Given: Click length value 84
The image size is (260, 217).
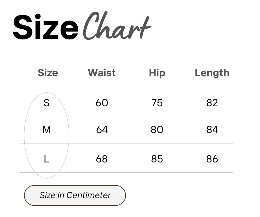Looking at the screenshot, I should 212,129.
